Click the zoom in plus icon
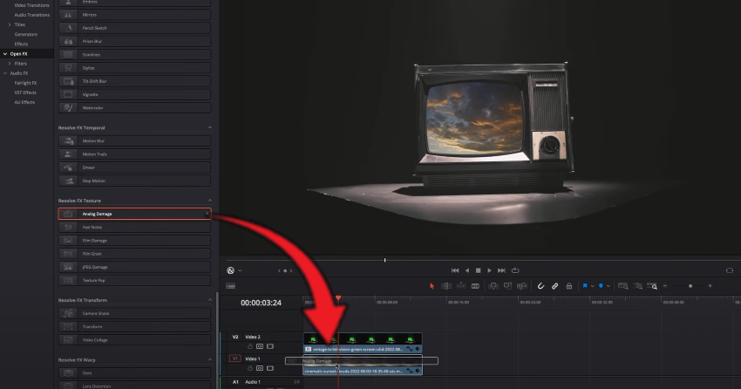The image size is (741, 389). pyautogui.click(x=710, y=286)
